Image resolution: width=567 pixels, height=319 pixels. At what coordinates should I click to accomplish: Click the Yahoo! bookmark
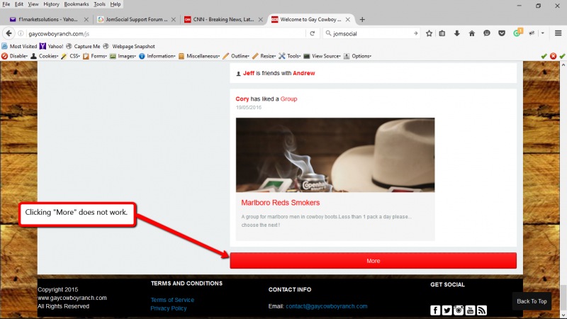tap(51, 46)
